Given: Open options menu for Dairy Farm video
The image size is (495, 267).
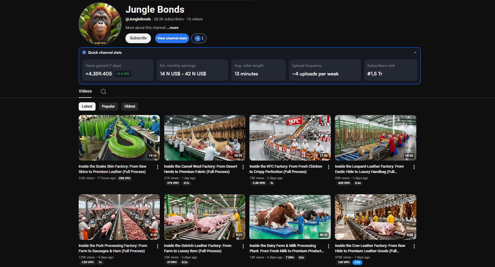Looking at the screenshot, I should click(x=328, y=246).
